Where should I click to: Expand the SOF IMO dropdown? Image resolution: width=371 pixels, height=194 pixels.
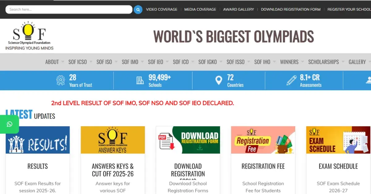[x=130, y=62]
